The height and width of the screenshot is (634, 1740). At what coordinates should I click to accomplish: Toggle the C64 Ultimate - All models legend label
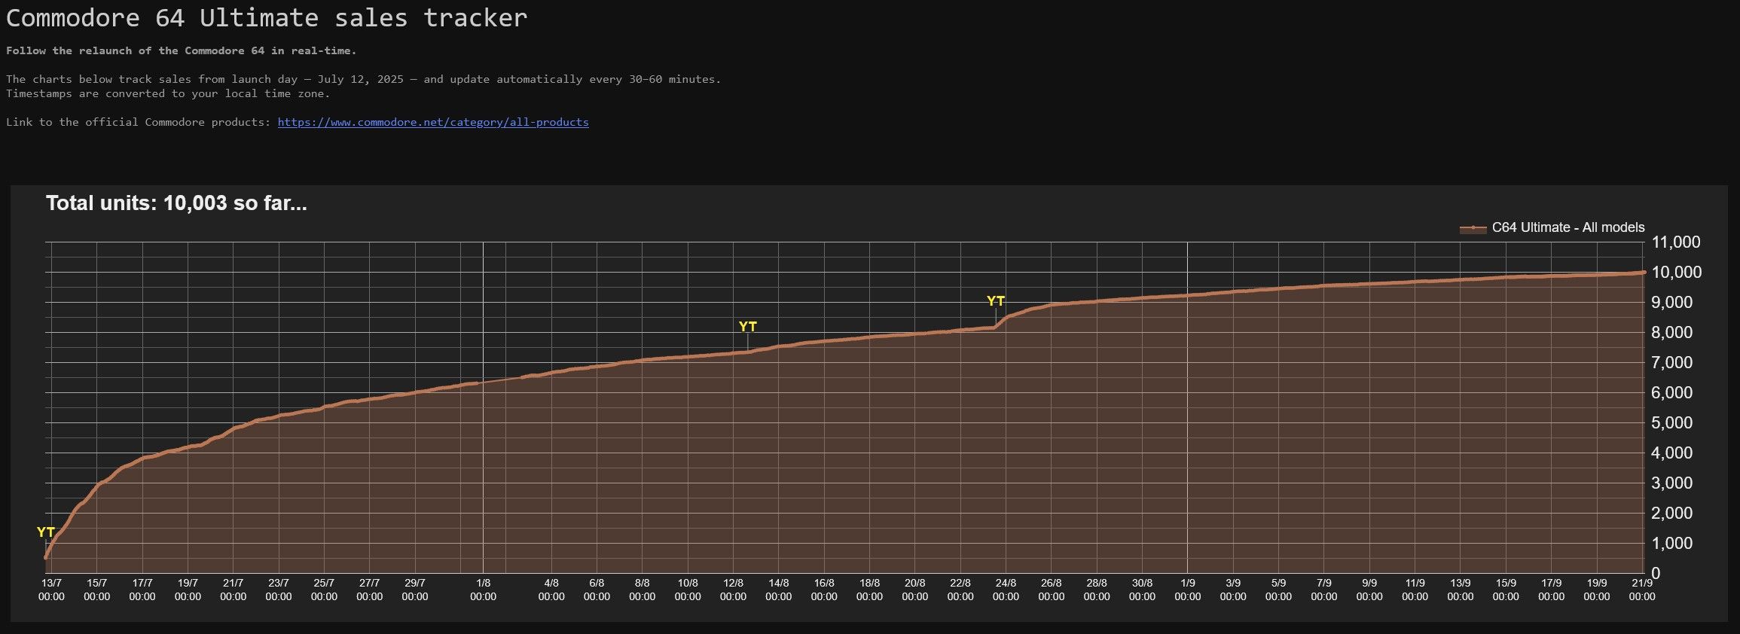coord(1568,227)
